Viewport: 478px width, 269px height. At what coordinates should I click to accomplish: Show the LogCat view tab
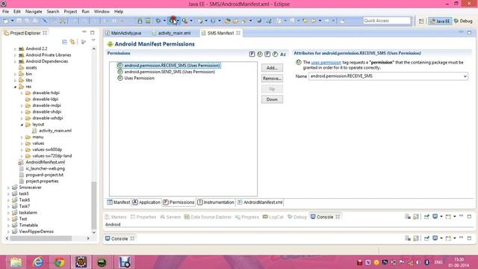click(273, 217)
